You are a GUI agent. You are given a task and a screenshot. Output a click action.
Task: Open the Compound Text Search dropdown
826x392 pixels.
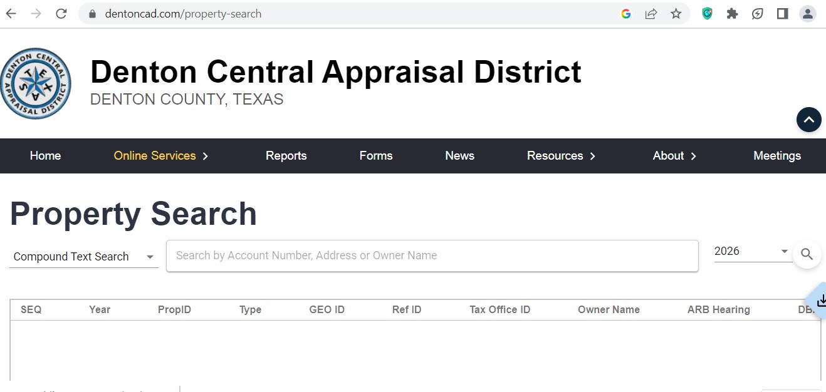(x=84, y=257)
